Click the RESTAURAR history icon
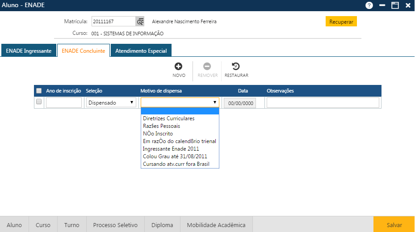The height and width of the screenshot is (232, 415). click(x=235, y=66)
